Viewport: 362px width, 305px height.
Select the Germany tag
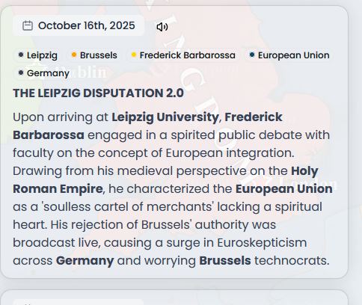44,73
